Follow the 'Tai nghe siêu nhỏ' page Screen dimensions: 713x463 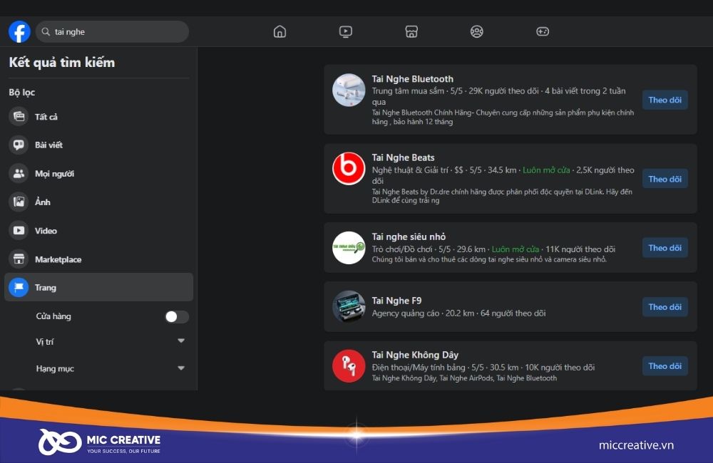tap(665, 248)
